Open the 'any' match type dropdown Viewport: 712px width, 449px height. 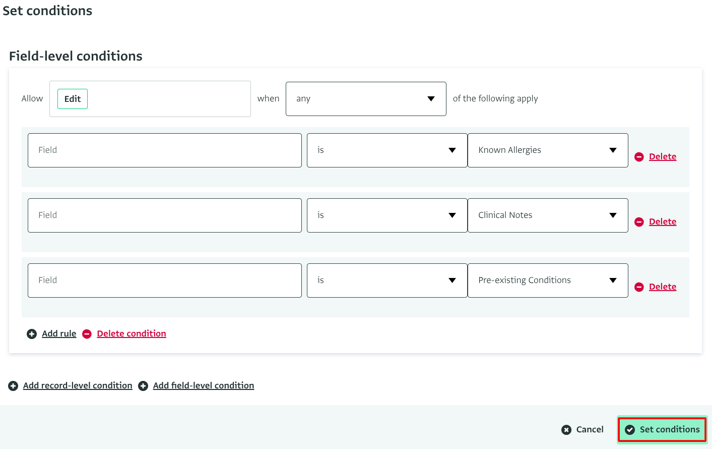click(365, 99)
